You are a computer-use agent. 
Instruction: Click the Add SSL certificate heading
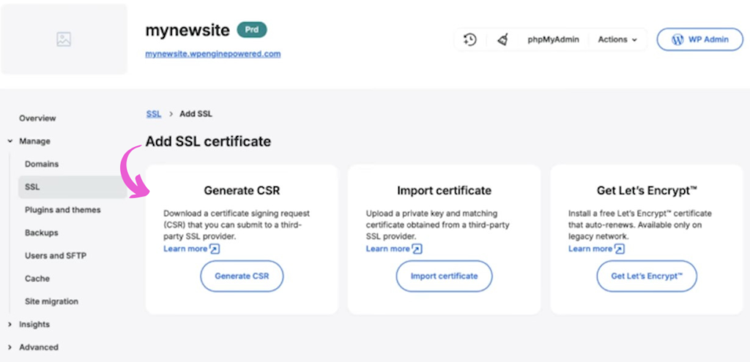tap(208, 141)
